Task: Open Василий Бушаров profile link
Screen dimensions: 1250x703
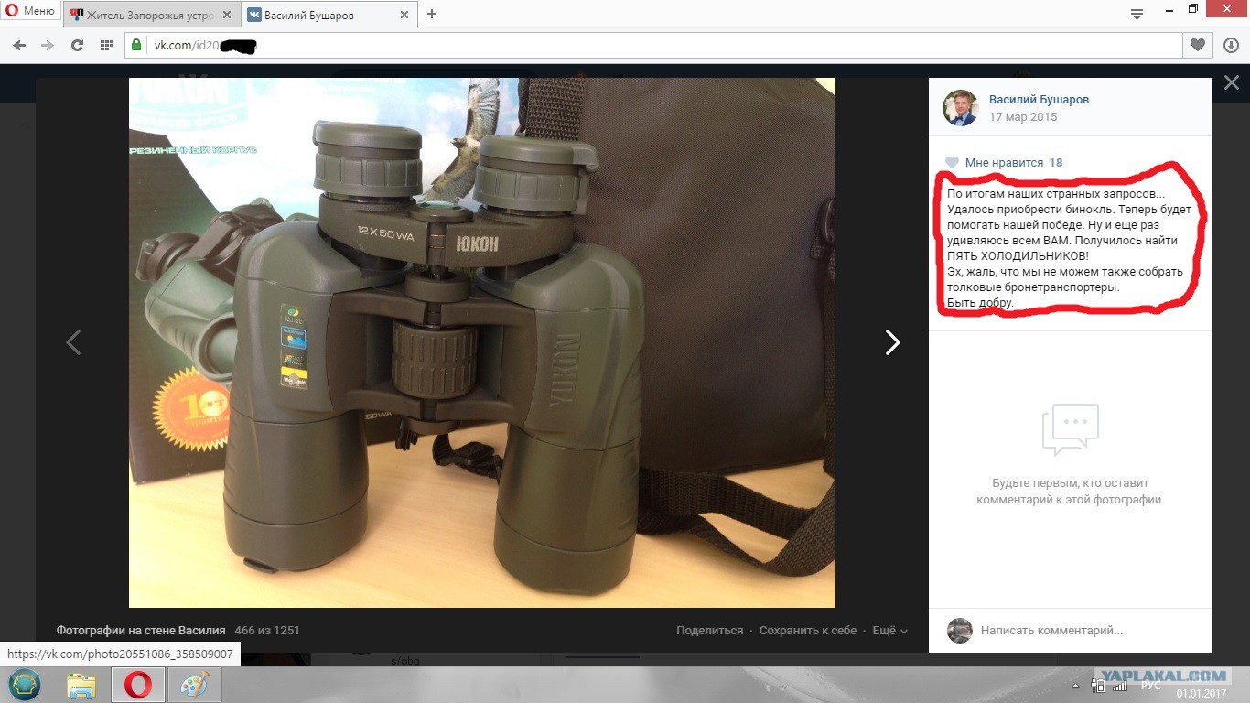Action: 1039,100
